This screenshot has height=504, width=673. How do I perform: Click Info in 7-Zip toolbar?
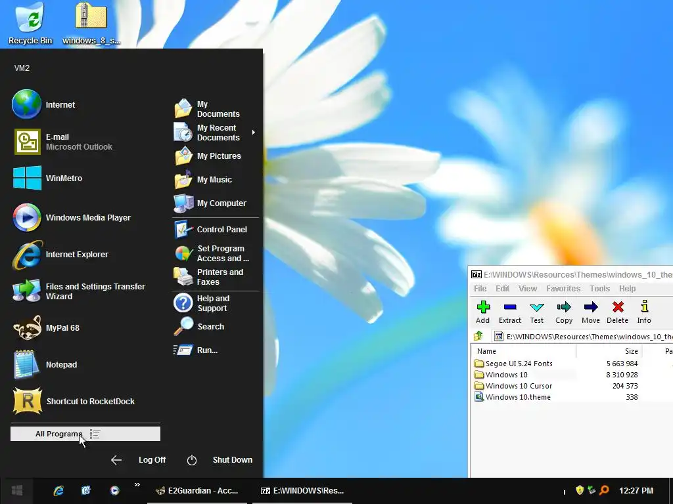pyautogui.click(x=644, y=312)
